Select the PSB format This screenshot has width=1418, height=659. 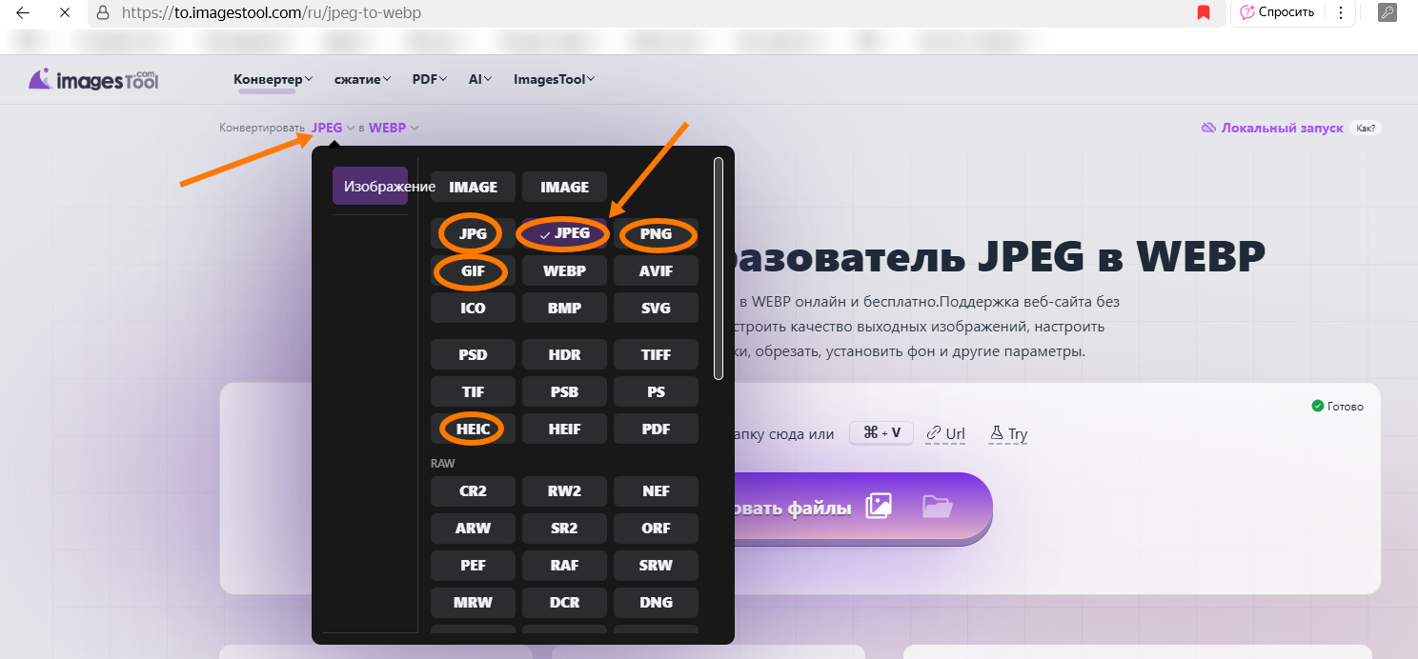(x=564, y=391)
